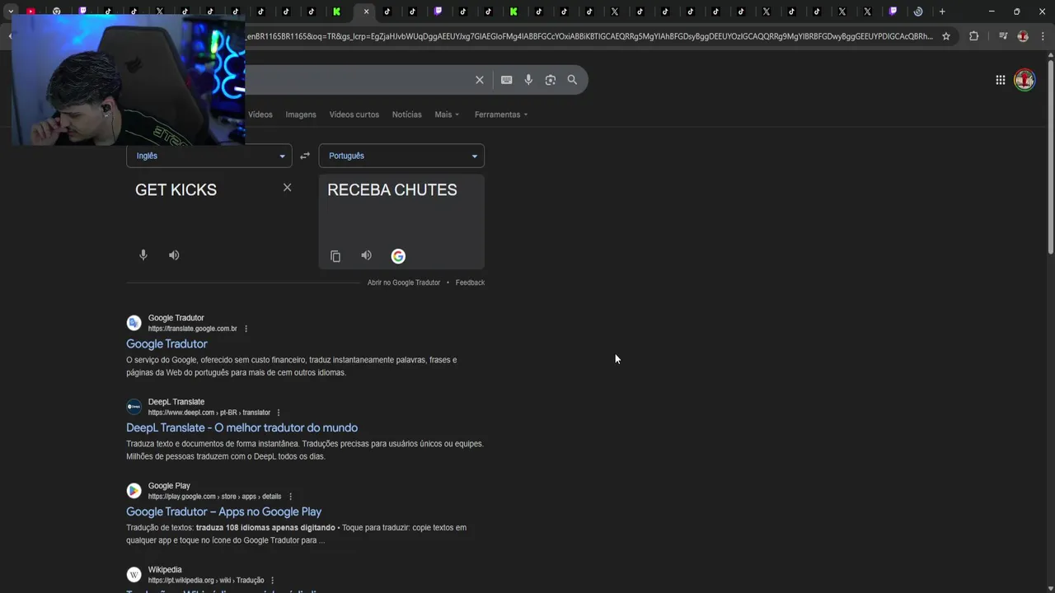Switch to the Vídeos search tab
This screenshot has width=1055, height=593.
pyautogui.click(x=260, y=114)
